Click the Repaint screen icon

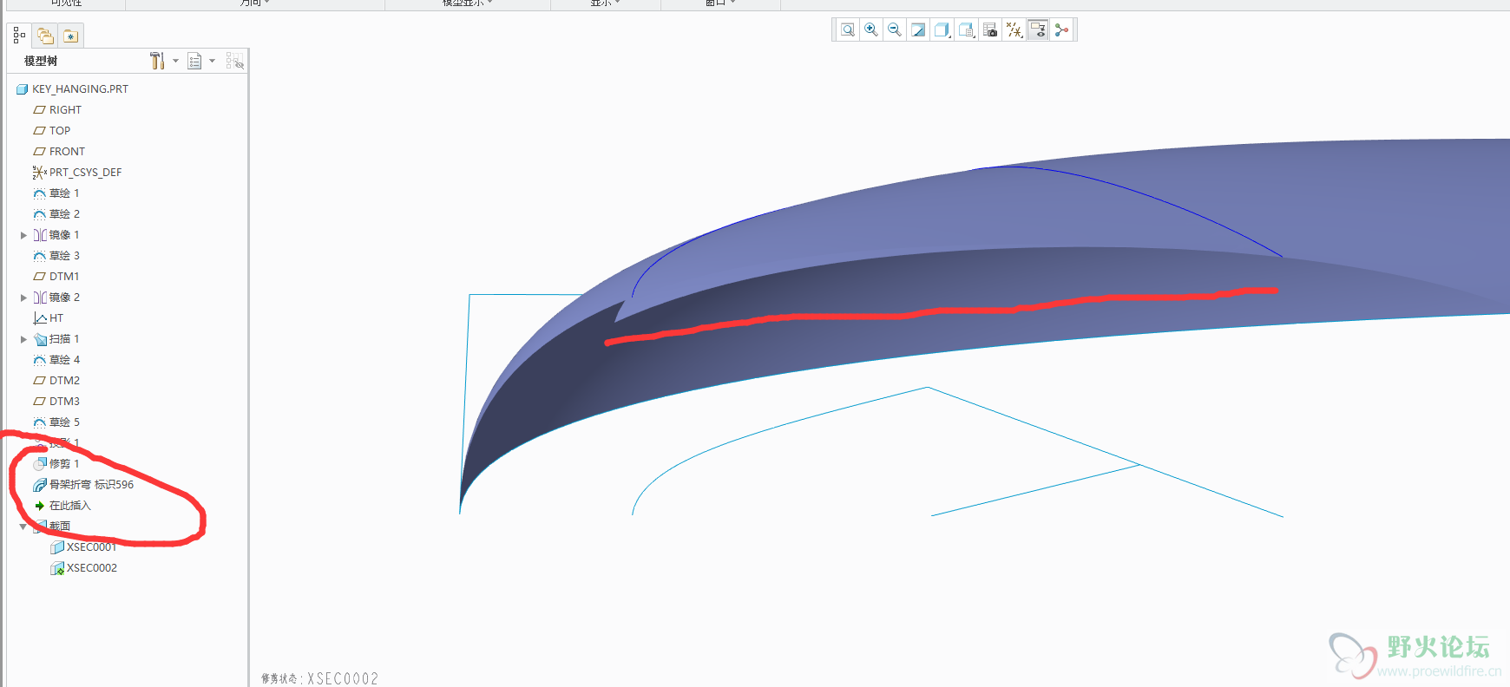coord(918,30)
